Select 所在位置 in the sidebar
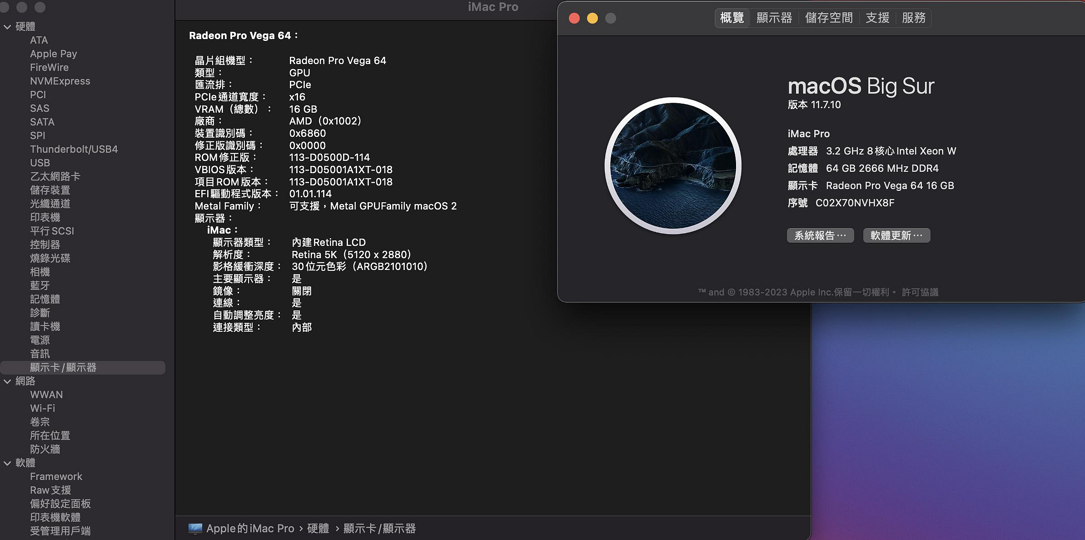1085x540 pixels. [50, 436]
